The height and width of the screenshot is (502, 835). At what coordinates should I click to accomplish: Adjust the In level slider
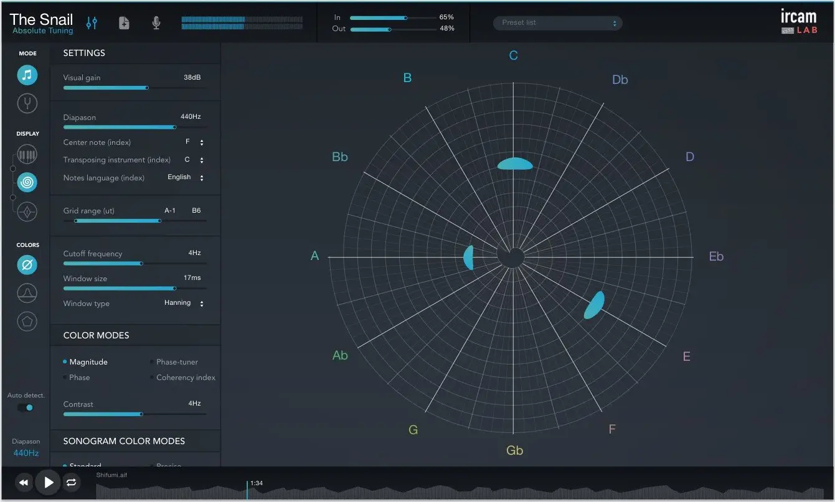tap(393, 18)
